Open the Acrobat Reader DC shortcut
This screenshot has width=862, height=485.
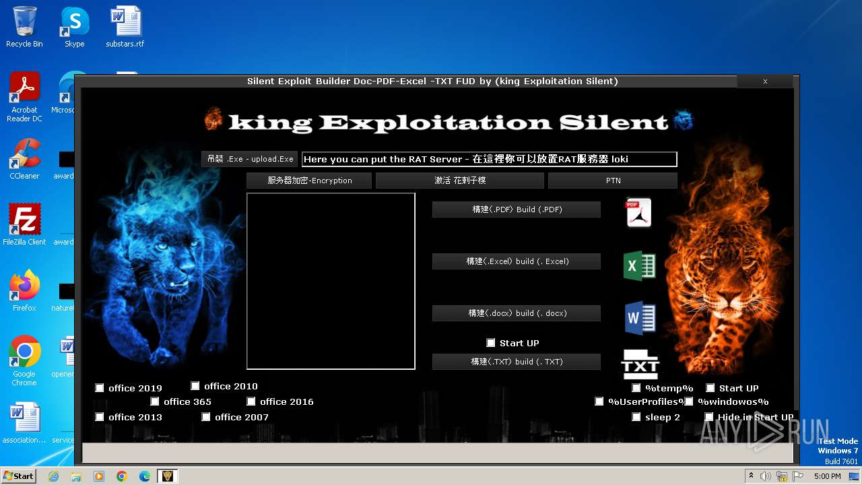point(24,98)
